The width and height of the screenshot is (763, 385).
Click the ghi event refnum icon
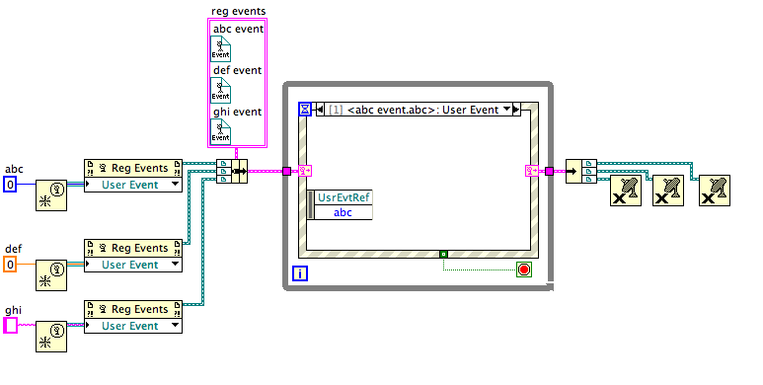point(220,132)
